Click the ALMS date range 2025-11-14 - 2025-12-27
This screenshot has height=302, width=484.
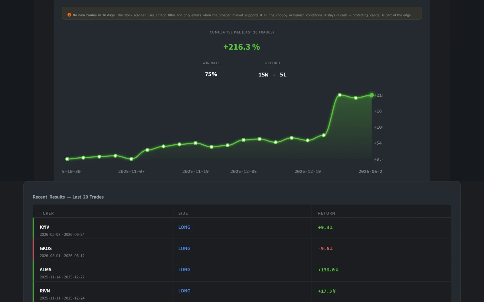62,277
